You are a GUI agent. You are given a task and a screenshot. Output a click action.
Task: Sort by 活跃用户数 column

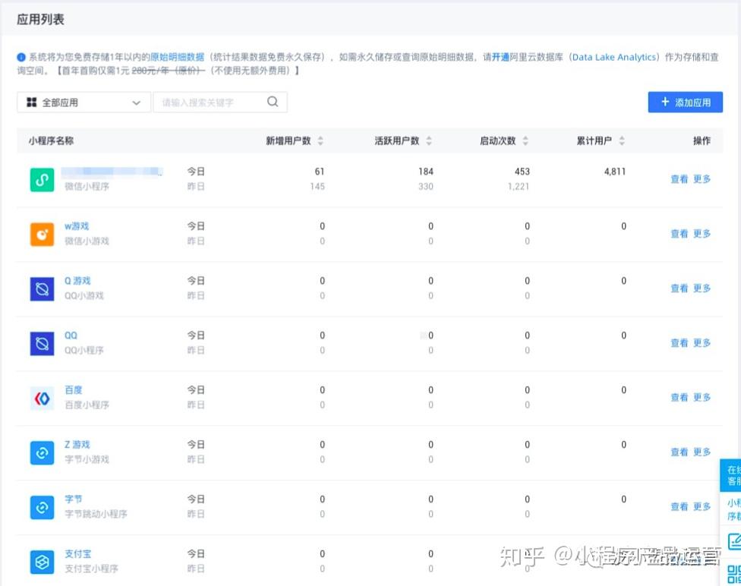tap(429, 141)
